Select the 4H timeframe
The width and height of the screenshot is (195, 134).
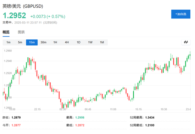click(x=67, y=42)
